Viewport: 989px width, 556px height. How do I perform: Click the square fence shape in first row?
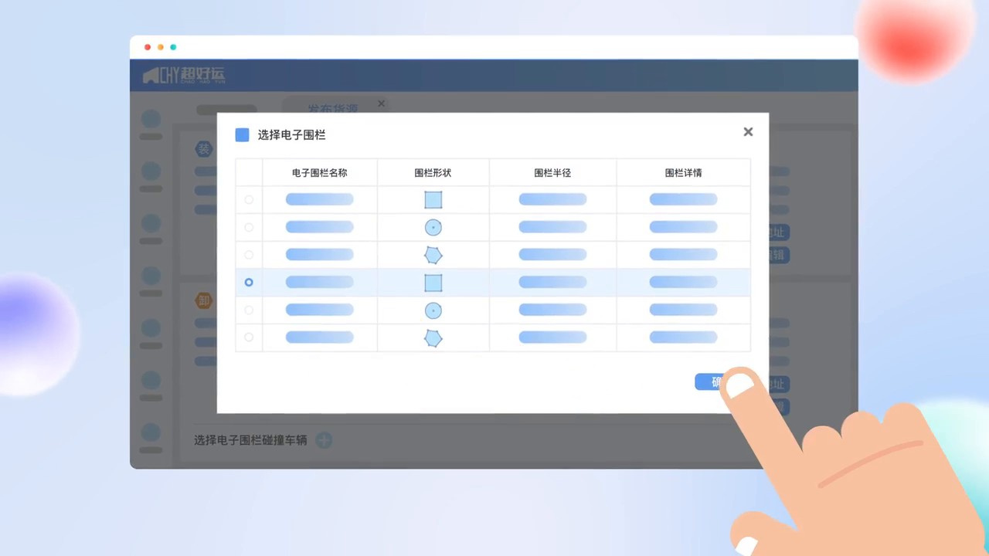[x=433, y=200]
